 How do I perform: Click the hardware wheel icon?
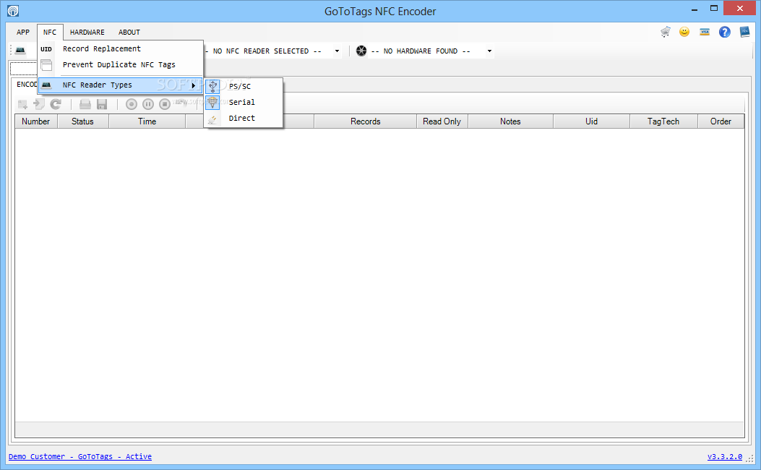click(x=361, y=51)
